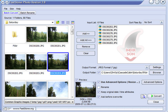The height and width of the screenshot is (112, 168).
Task: Open the Skin menu
Action: (x=12, y=9)
